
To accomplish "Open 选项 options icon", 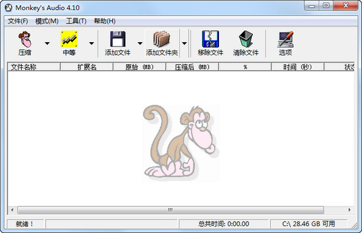I will (x=285, y=39).
